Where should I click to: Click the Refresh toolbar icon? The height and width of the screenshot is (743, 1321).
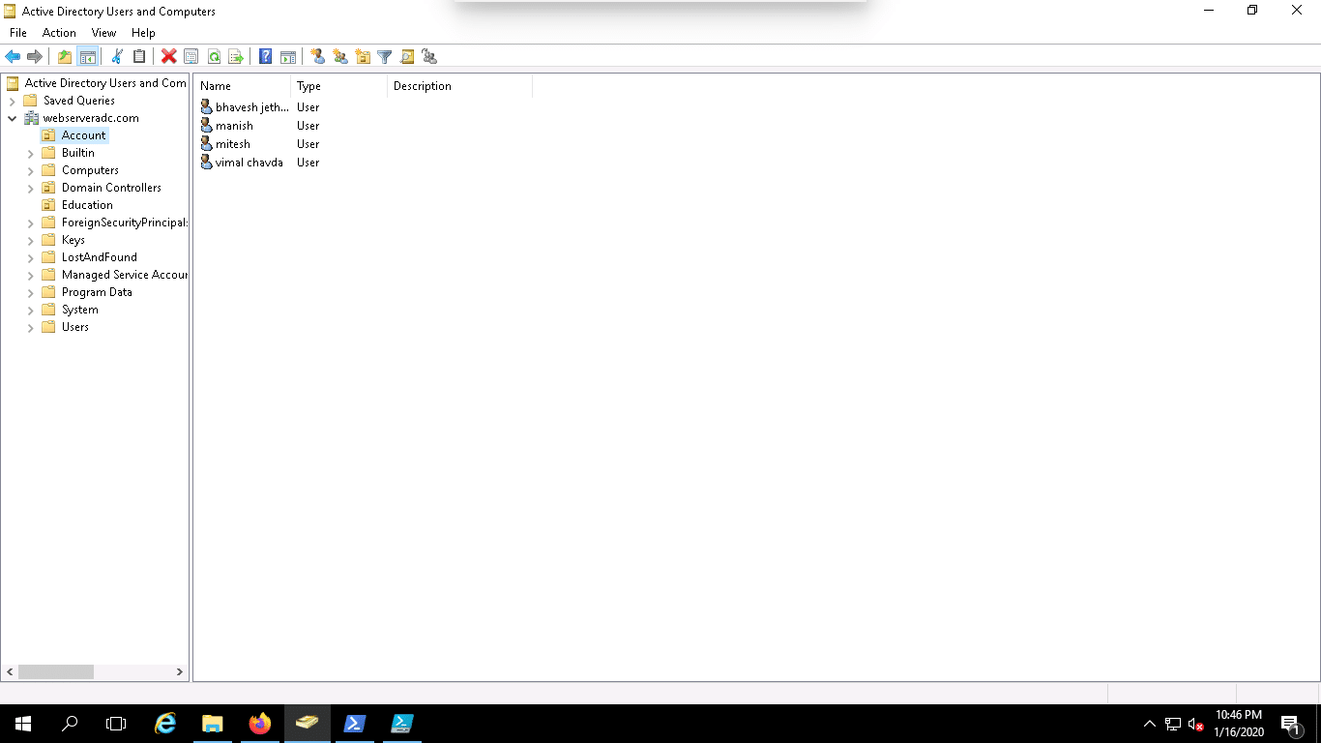pos(214,57)
